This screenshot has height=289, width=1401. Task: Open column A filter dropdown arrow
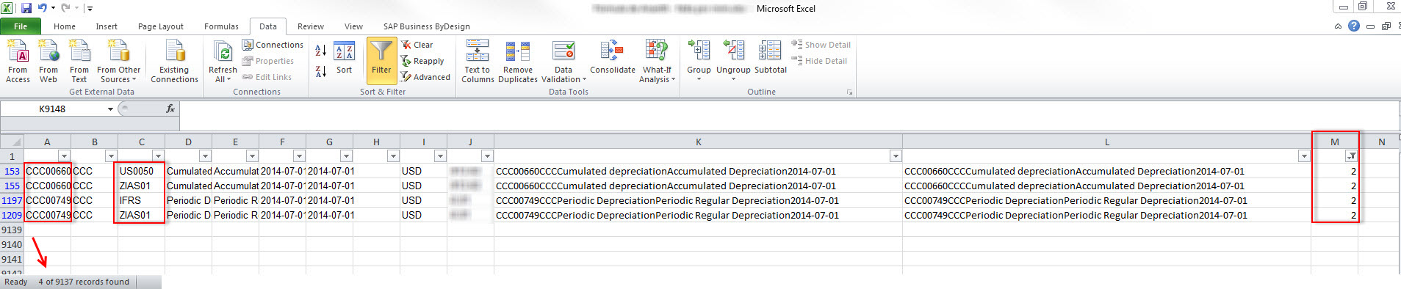64,156
